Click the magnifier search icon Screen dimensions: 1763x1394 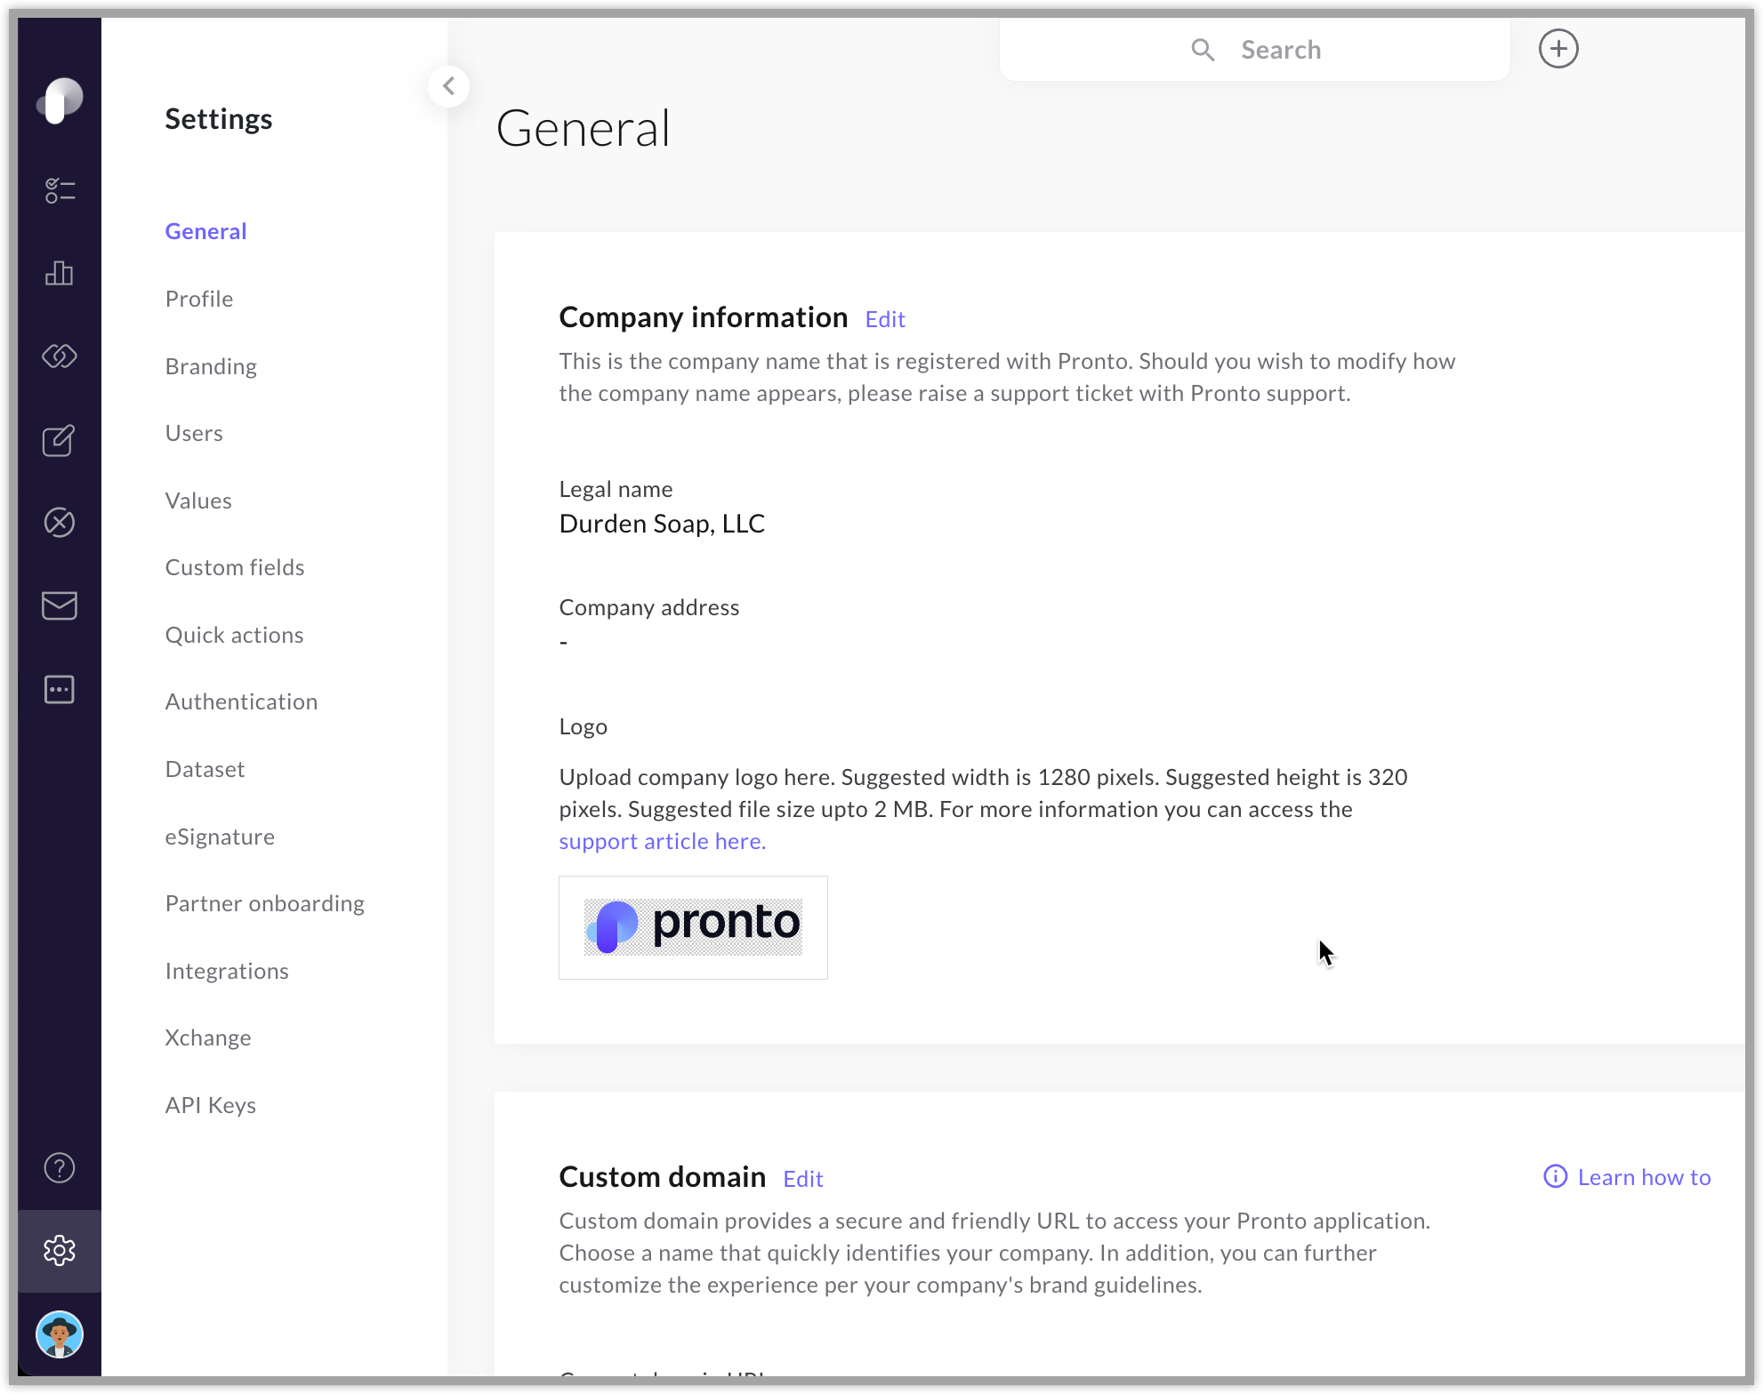pos(1203,50)
